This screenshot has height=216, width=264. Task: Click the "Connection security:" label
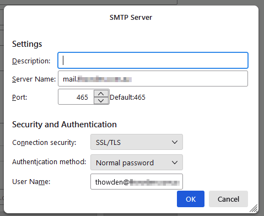44,143
